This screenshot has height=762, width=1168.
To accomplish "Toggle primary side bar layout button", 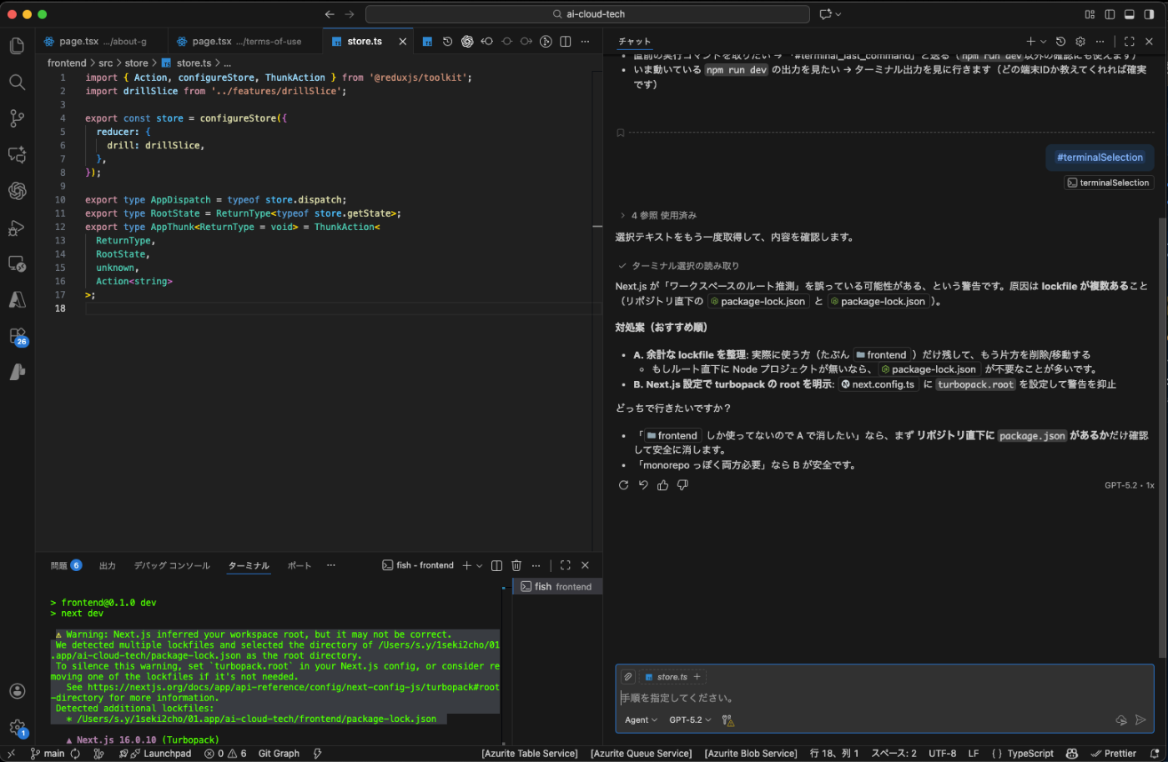I will 1110,14.
